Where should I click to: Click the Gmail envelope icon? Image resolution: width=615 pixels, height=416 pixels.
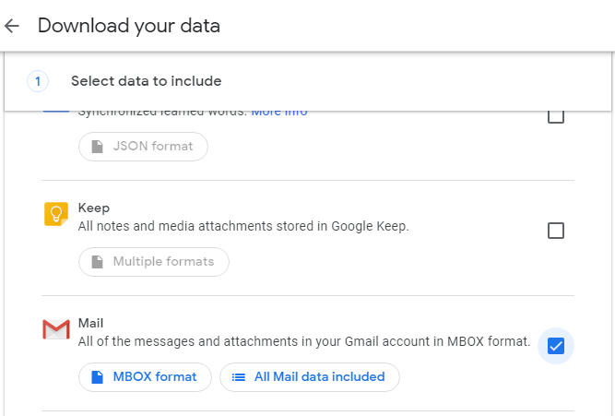point(56,329)
